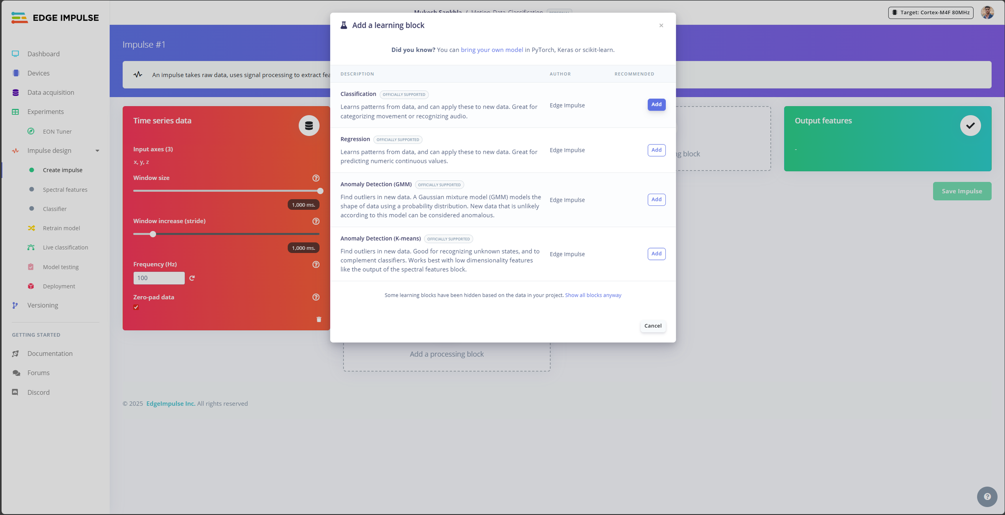Click the learning block flask icon
This screenshot has height=515, width=1005.
coord(344,25)
